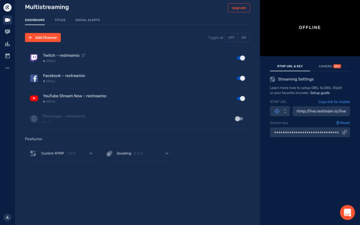Click the Facebook – restreamio channel name

[64, 76]
